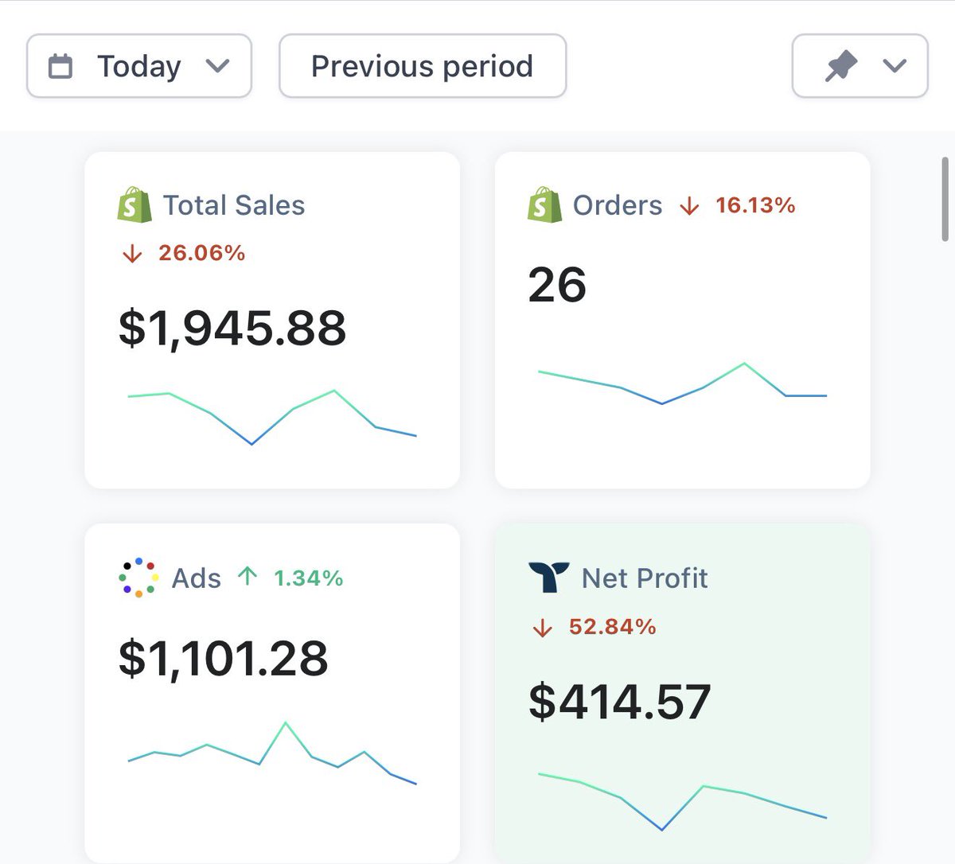Click the 16.13% orders decrease indicator
The height and width of the screenshot is (864, 955).
pyautogui.click(x=738, y=205)
